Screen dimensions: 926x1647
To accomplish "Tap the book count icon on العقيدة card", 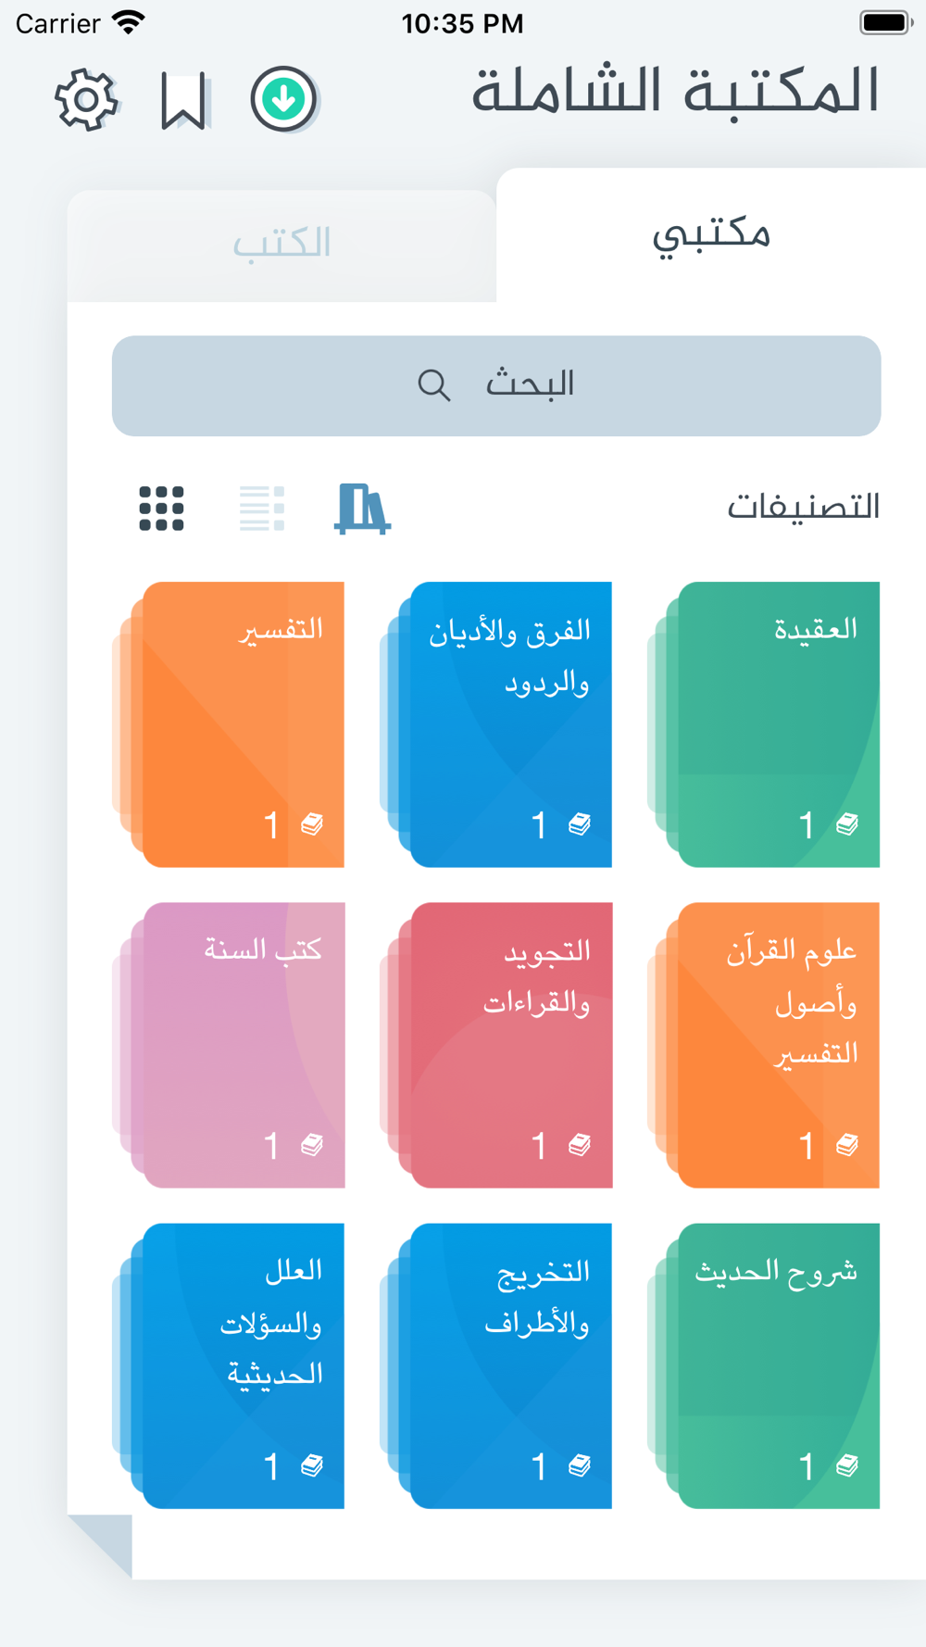I will tap(847, 823).
